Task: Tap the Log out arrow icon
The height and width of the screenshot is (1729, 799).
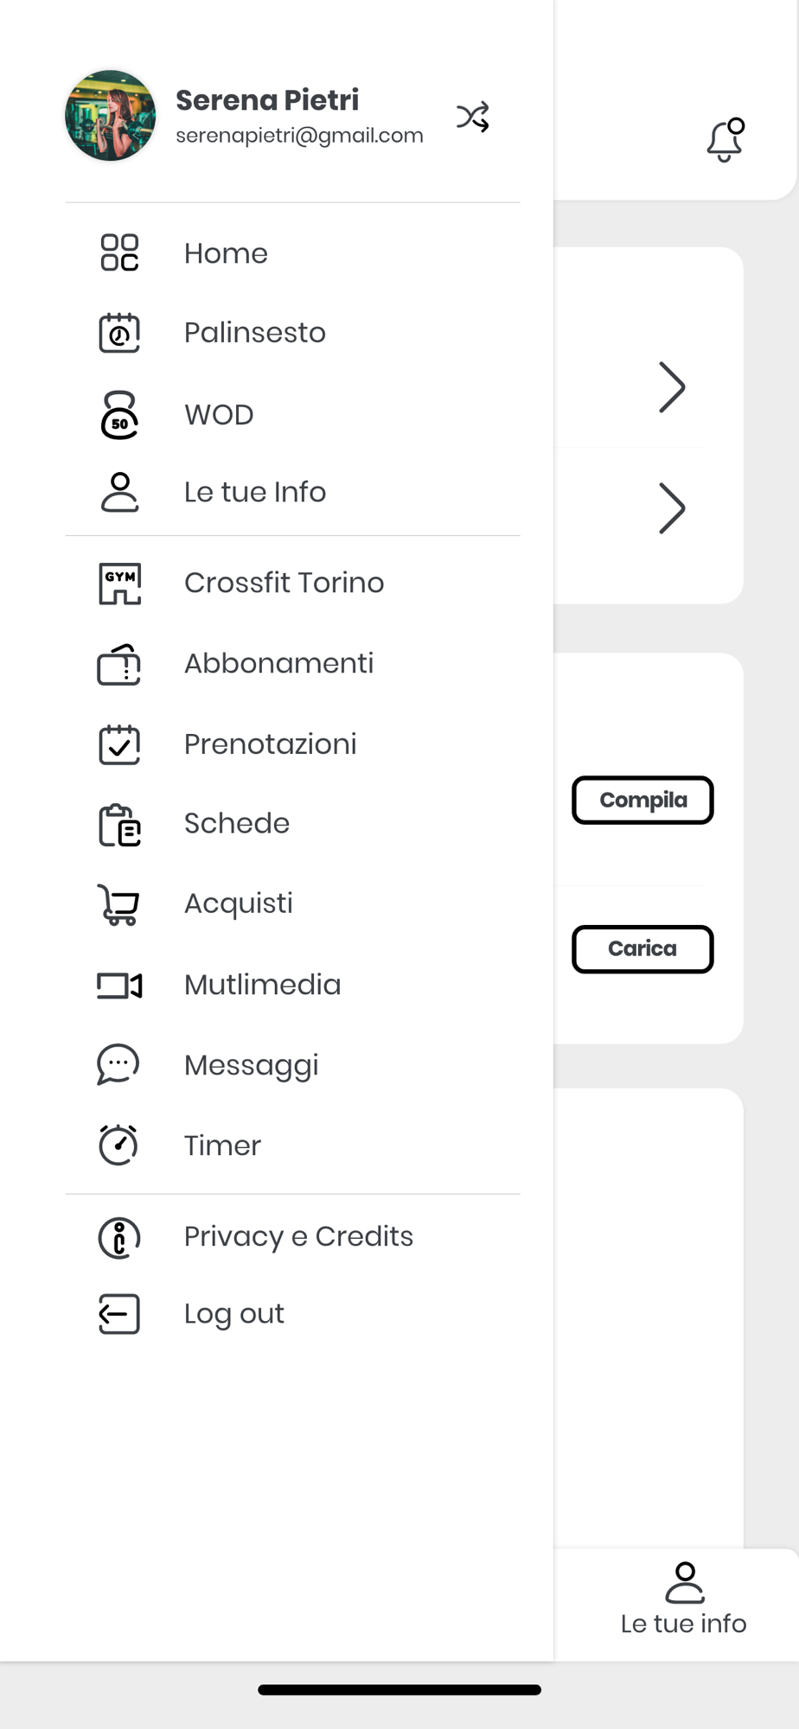Action: 119,1314
